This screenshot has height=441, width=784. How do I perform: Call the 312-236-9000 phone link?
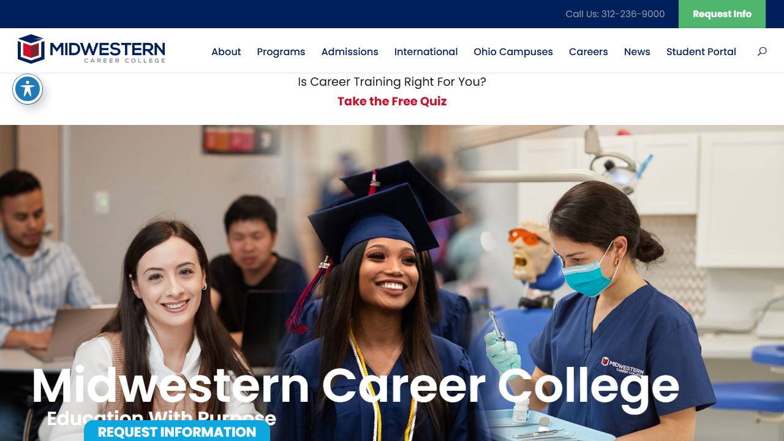615,14
